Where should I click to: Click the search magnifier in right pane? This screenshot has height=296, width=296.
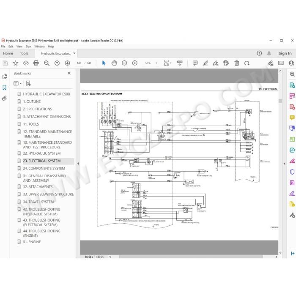tap(292, 74)
